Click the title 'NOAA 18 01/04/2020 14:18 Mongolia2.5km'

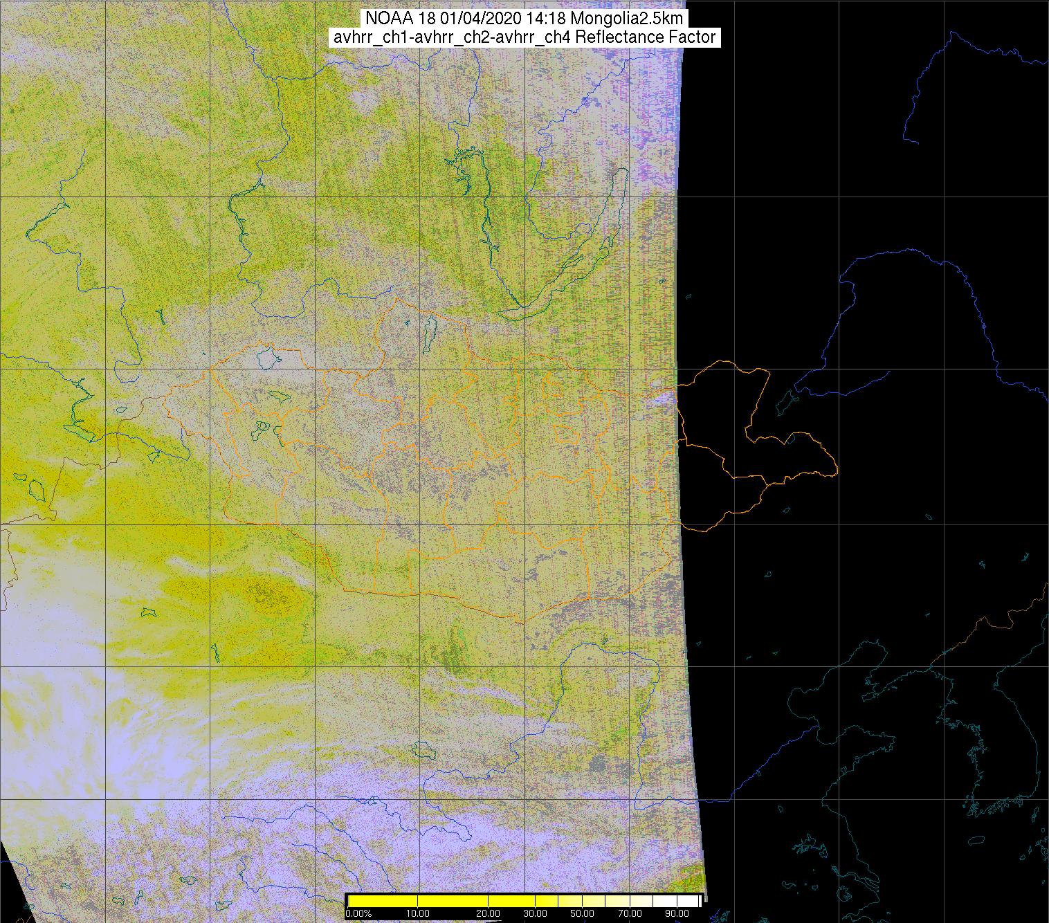[524, 18]
